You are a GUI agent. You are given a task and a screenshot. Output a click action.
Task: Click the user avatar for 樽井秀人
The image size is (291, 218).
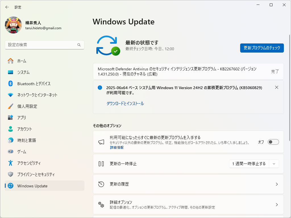coord(13,25)
